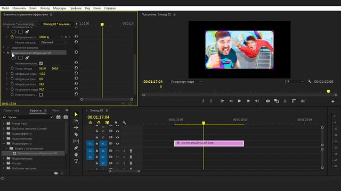
Task: Filter effects by Accelerated Effects badge
Action: [58, 117]
